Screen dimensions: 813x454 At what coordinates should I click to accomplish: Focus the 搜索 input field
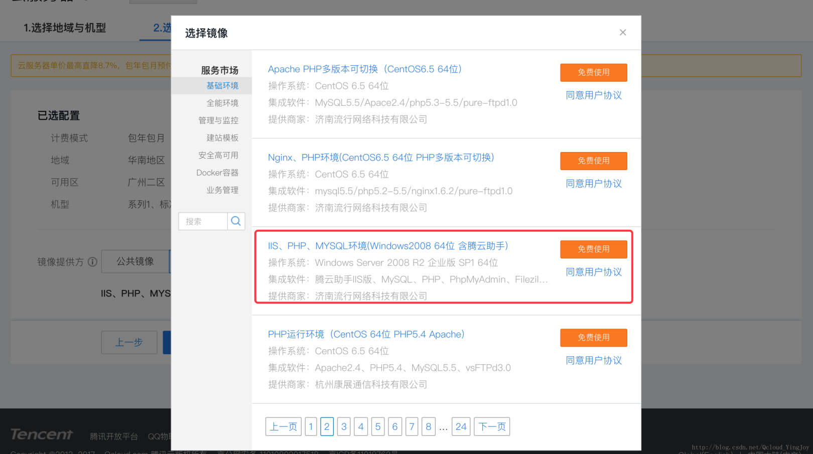[x=203, y=221]
